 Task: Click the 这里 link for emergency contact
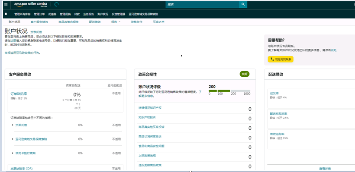(x=13, y=41)
